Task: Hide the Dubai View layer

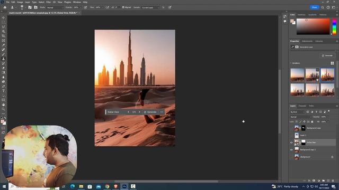Action: point(291,142)
